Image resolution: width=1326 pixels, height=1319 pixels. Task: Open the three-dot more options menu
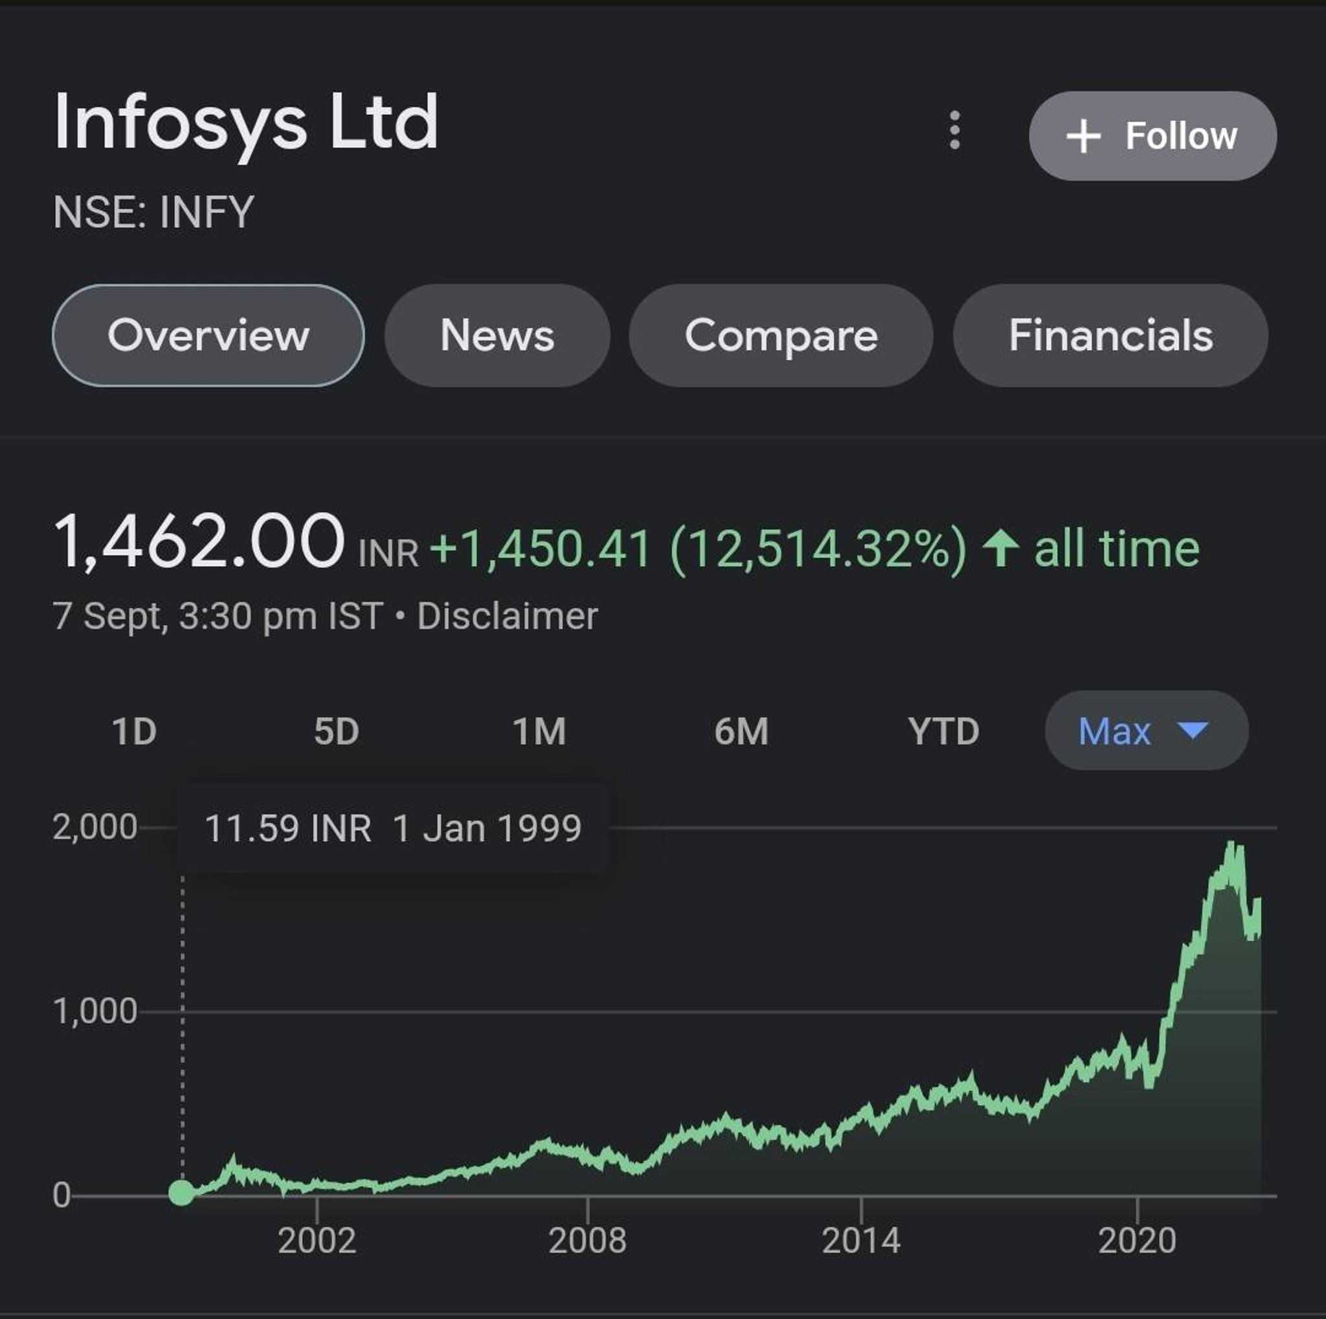(955, 130)
